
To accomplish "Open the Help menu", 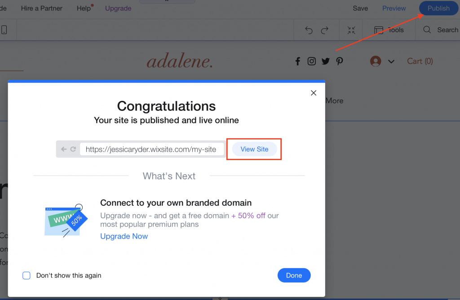I will tap(83, 8).
